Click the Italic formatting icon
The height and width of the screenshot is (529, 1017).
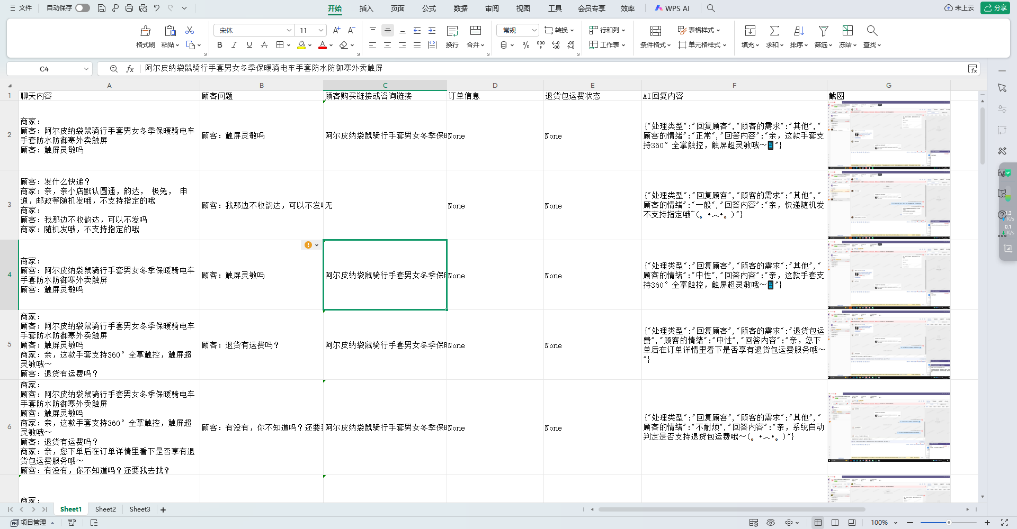pyautogui.click(x=234, y=45)
